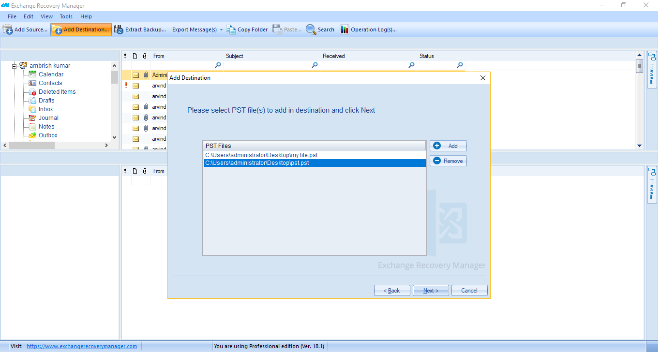The width and height of the screenshot is (661, 352).
Task: Select the Deleted Items folder
Action: (57, 92)
